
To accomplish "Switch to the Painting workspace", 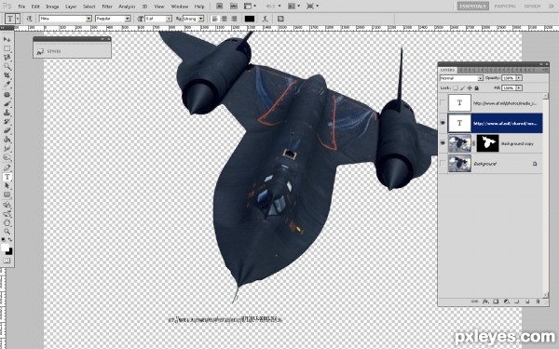I will pos(505,7).
